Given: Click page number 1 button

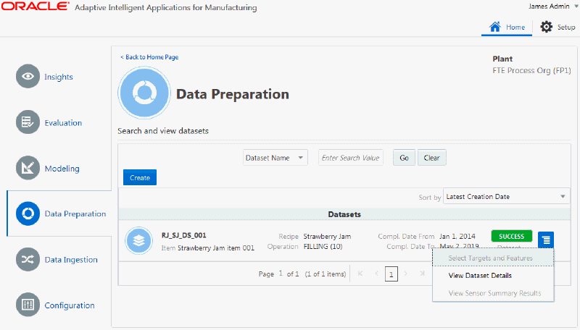Looking at the screenshot, I should 391,274.
